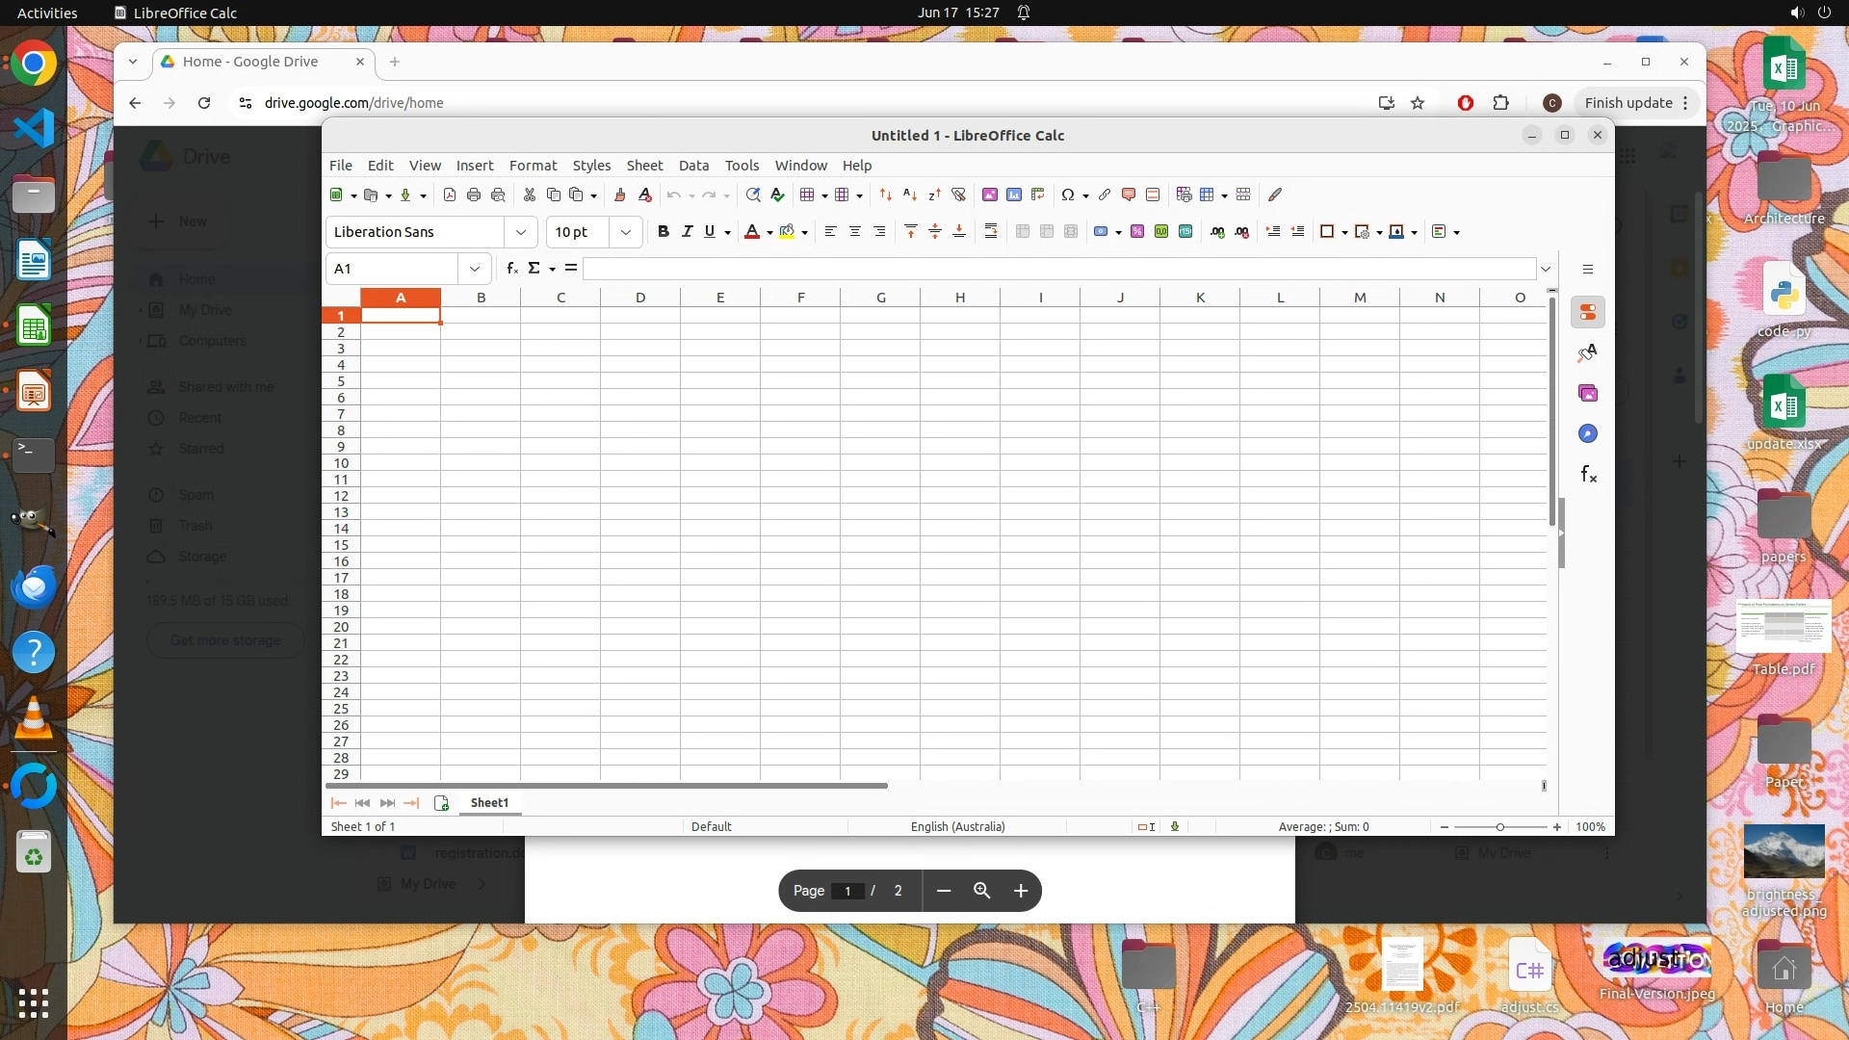
Task: Click the Sort Ascending icon
Action: click(x=910, y=195)
